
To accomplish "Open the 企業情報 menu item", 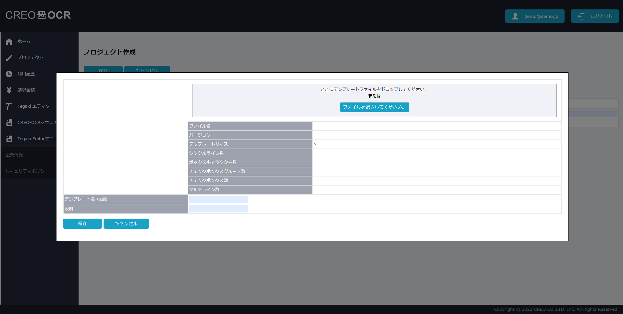I will (x=14, y=155).
